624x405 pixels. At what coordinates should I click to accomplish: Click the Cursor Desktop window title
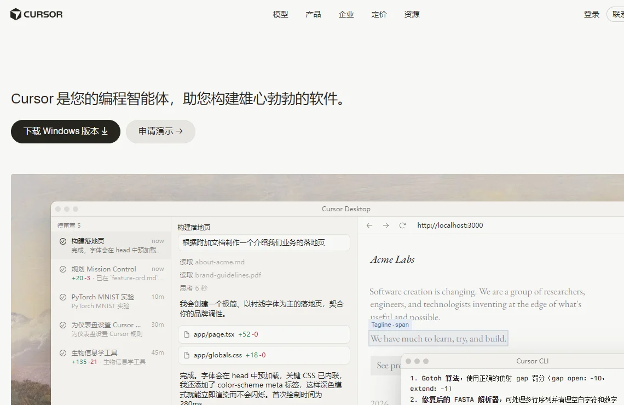click(346, 209)
